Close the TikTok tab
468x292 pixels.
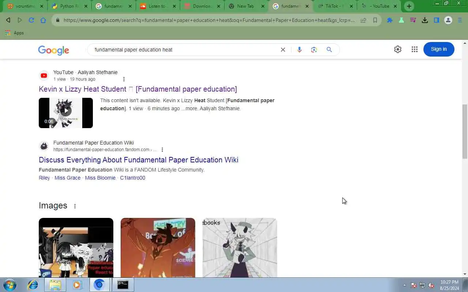351,6
